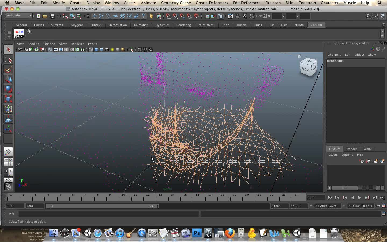
Task: Toggle the wireframe-on-shaded display icon
Action: 102,49
